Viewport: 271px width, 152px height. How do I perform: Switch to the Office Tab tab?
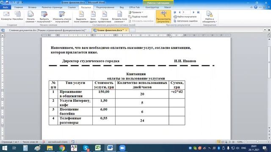pos(134,8)
